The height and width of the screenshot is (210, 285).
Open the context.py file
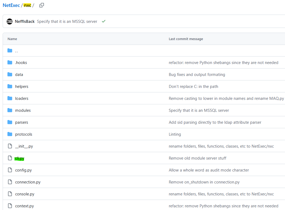click(x=24, y=206)
